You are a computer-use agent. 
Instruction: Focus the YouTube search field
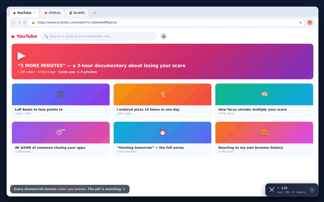tap(99, 36)
